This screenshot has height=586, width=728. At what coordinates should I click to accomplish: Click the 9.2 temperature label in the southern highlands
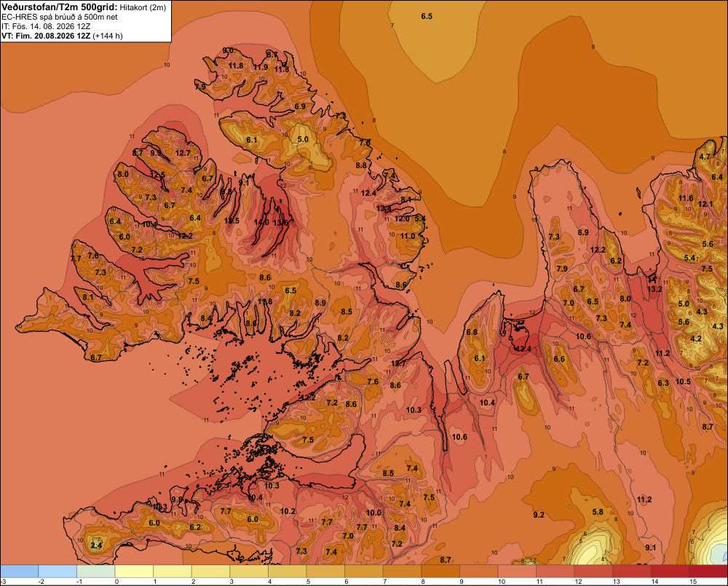coord(539,515)
